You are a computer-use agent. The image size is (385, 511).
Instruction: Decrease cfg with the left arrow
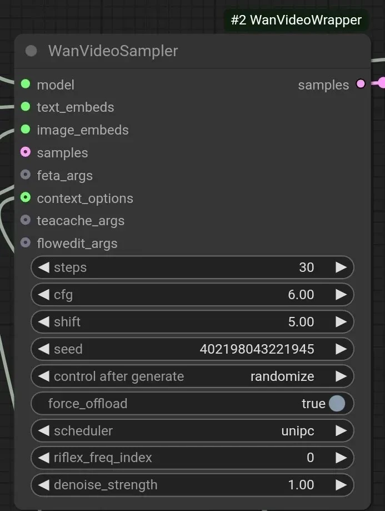(x=43, y=295)
